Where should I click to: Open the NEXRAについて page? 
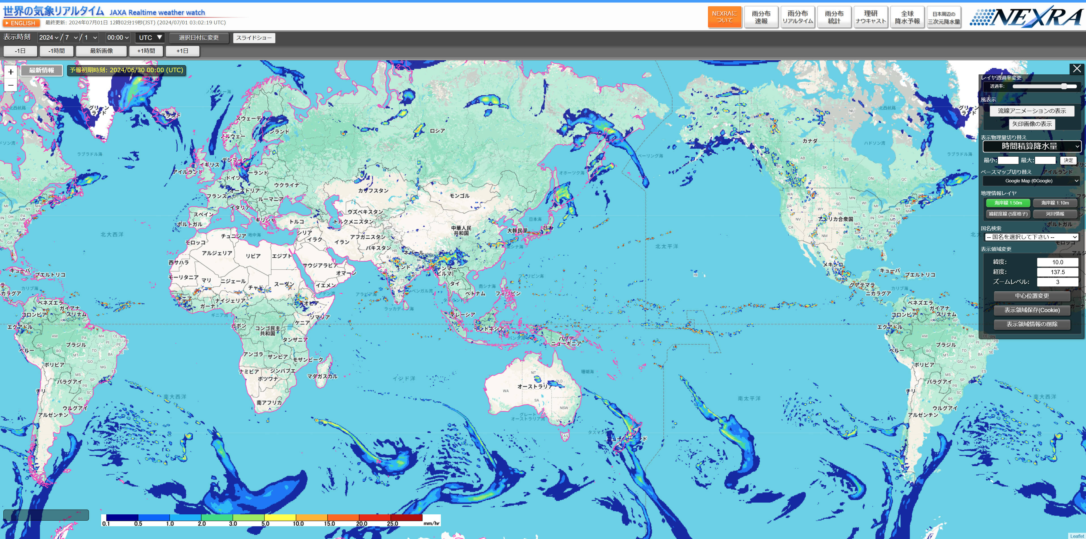pos(724,17)
